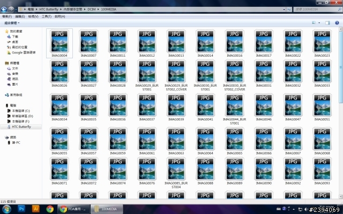Select the IMAG0051 JPG file icon
Viewport: 343px width, 214px height.
(x=322, y=105)
